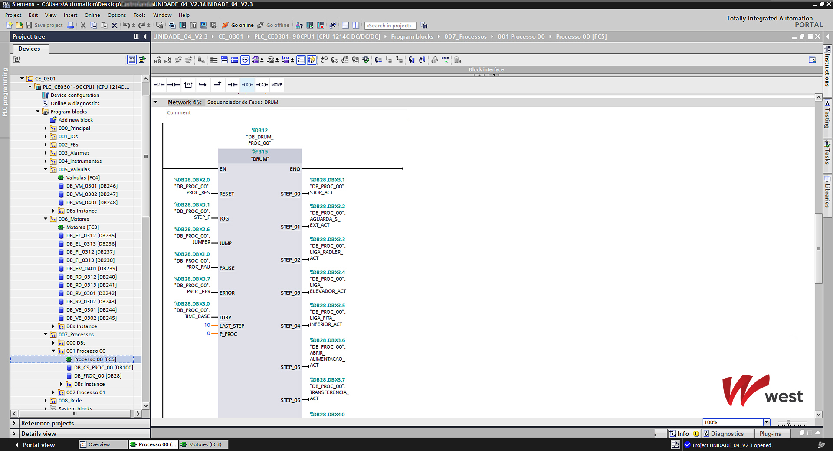The image size is (833, 451).
Task: Open the Online menu
Action: 92,15
